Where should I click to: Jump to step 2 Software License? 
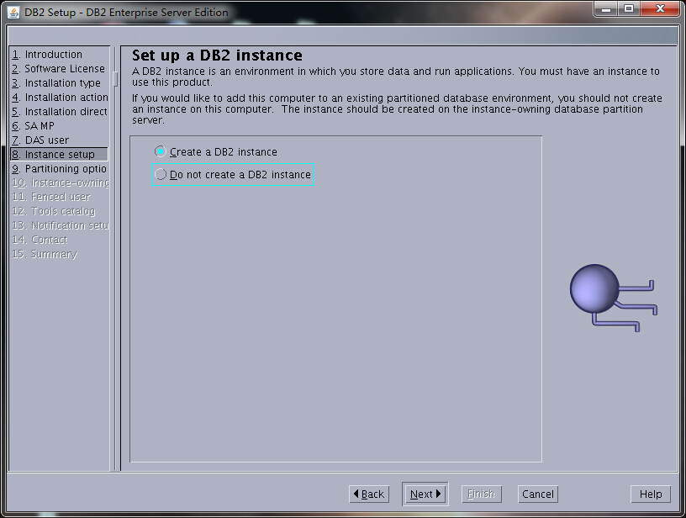[60, 69]
